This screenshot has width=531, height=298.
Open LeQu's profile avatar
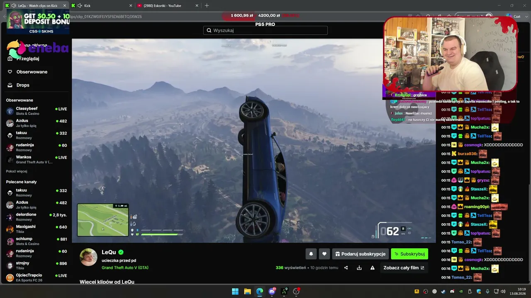click(x=88, y=257)
